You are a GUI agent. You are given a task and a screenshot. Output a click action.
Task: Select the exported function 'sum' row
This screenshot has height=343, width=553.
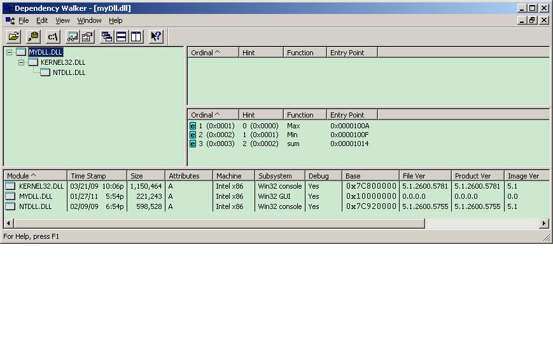[x=293, y=144]
